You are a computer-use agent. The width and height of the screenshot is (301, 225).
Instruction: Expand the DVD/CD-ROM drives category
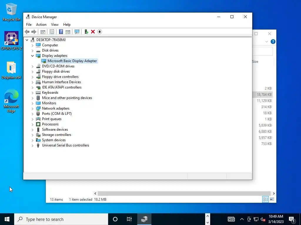pos(32,67)
